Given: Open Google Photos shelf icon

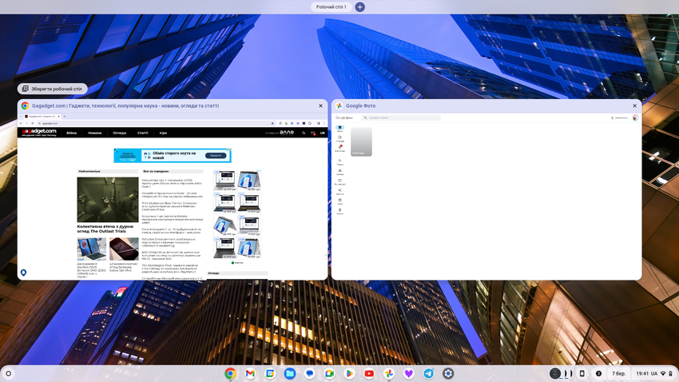Looking at the screenshot, I should point(389,373).
